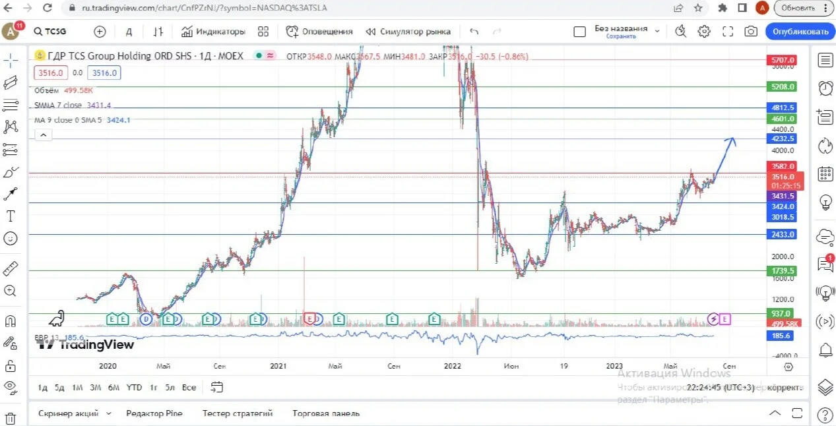Viewport: 836px width, 426px height.
Task: Open symbol search for TCSG
Action: coord(51,31)
